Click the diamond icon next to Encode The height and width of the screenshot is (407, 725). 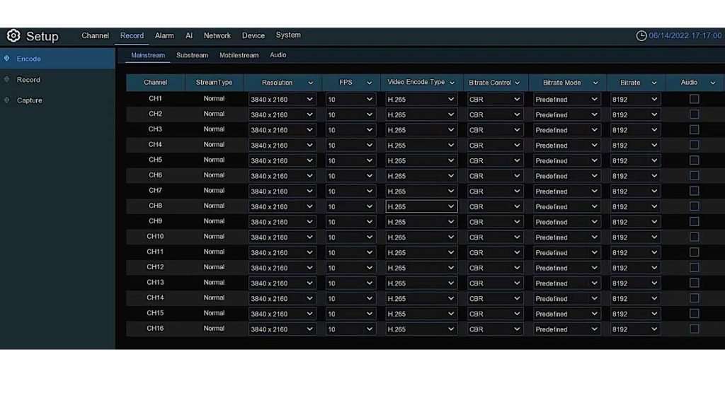[x=7, y=59]
